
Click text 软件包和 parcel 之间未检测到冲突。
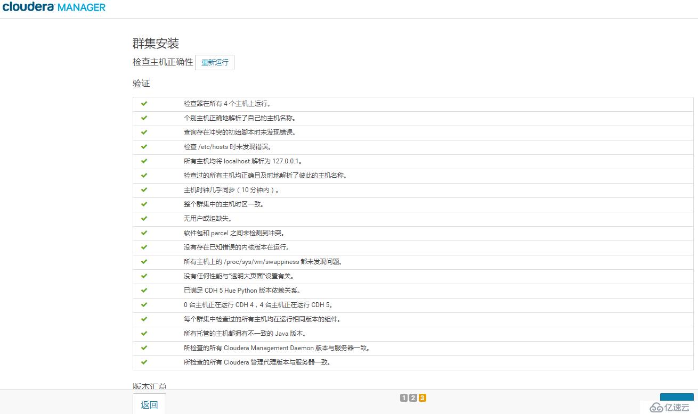235,233
